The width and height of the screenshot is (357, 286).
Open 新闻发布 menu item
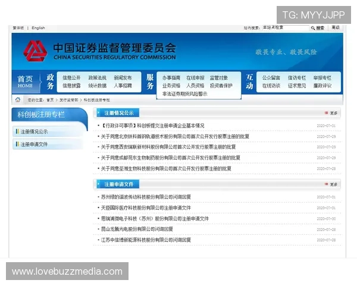click(123, 78)
